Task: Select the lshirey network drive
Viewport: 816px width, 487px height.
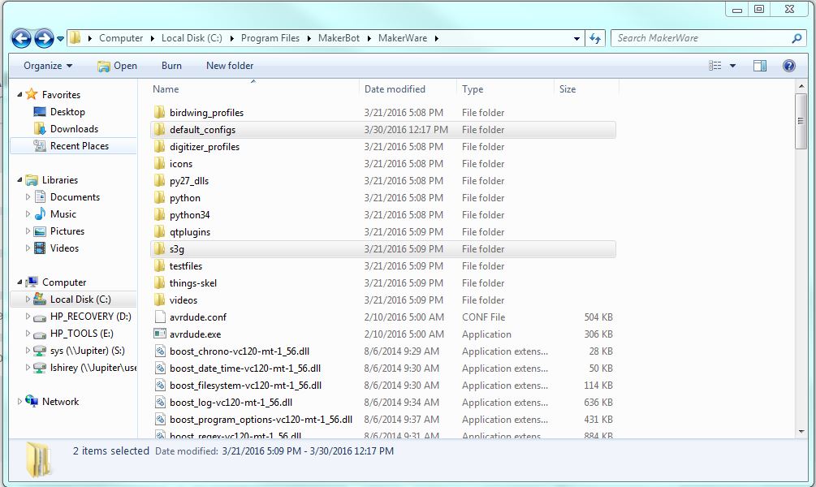Action: click(x=93, y=368)
